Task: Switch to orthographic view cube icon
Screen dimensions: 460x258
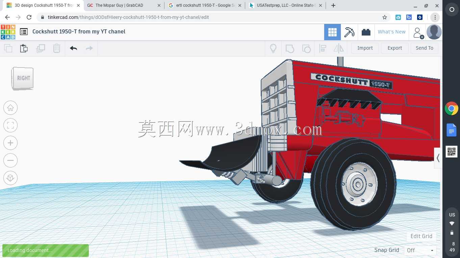Action: [10, 178]
